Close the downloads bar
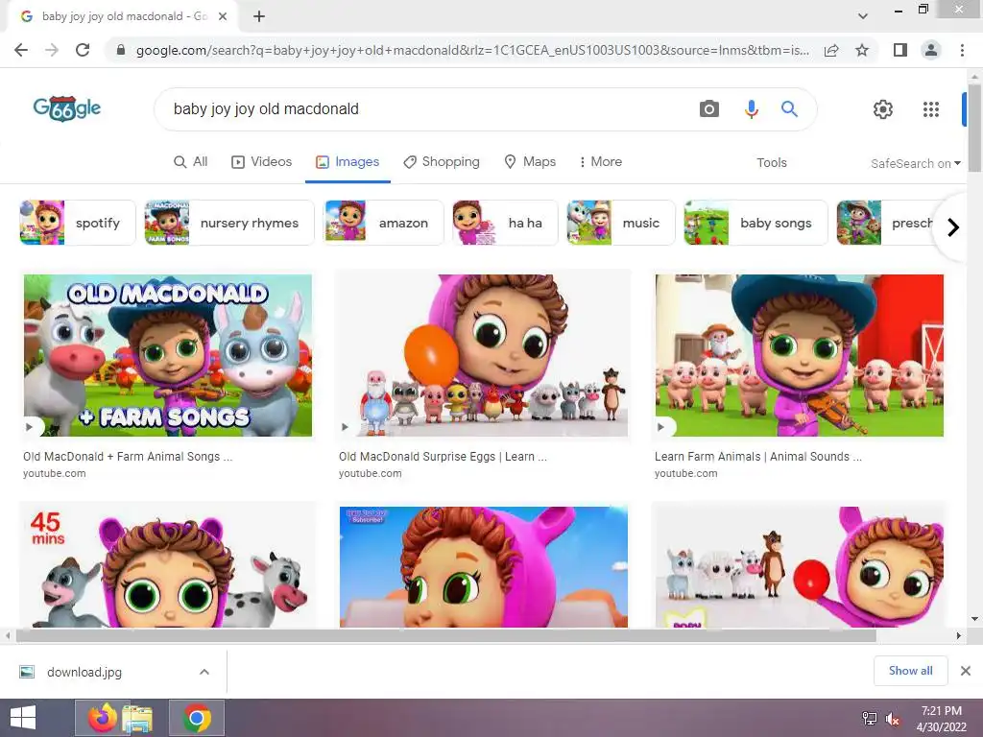 click(x=966, y=671)
